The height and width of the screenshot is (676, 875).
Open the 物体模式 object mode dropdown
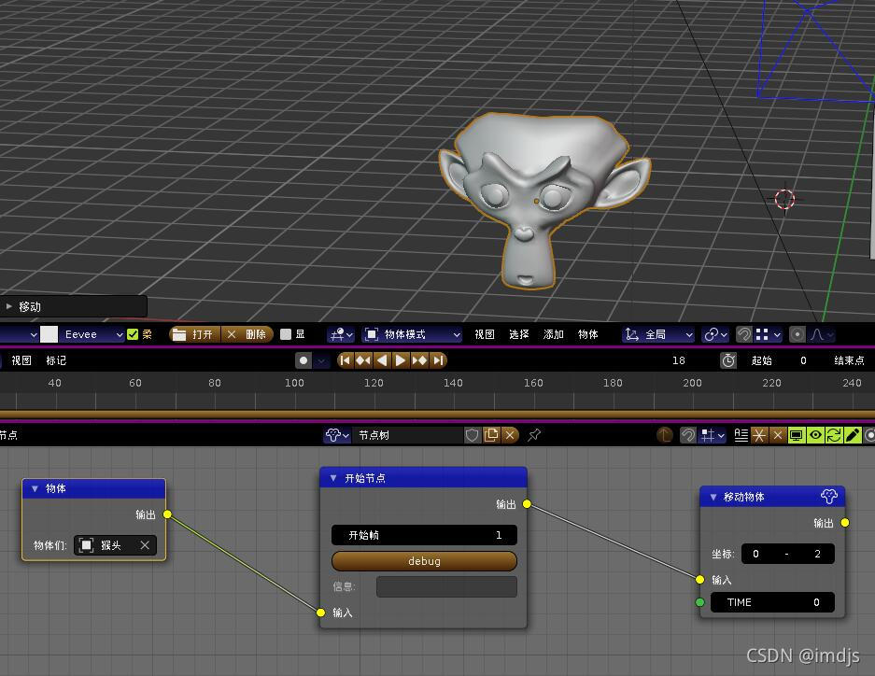(412, 334)
